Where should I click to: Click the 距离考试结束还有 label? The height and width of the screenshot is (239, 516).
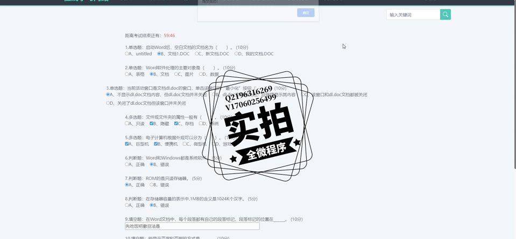(x=144, y=35)
